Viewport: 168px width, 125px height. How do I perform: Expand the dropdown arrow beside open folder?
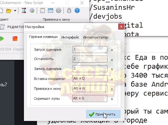tap(15, 11)
